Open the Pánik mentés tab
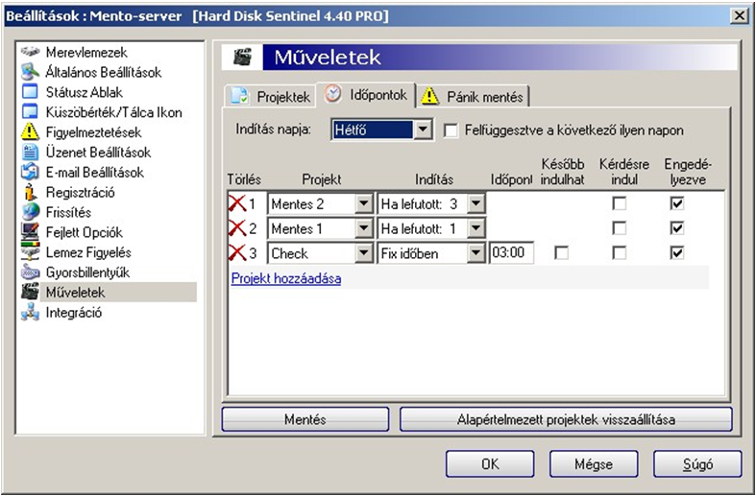This screenshot has height=496, width=756. coord(473,97)
